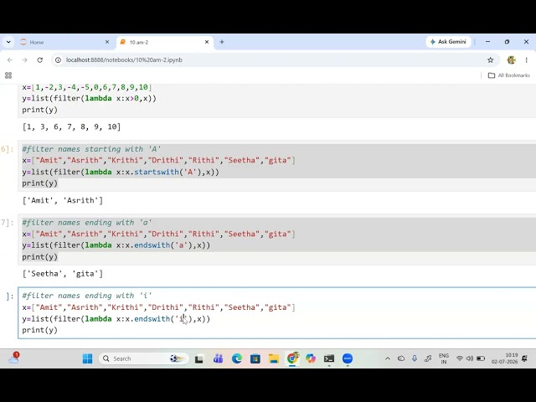Open the All Bookmarks folder
This screenshot has height=402, width=536.
point(508,75)
